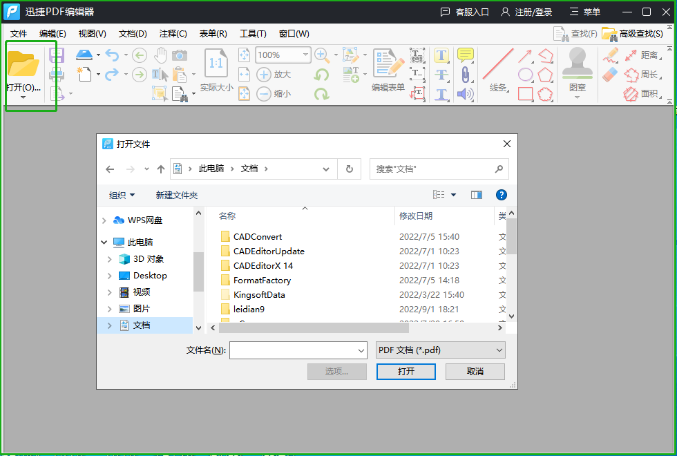Screen dimensions: 677x456
Task: Click 注册/登录 register login button
Action: tap(526, 12)
